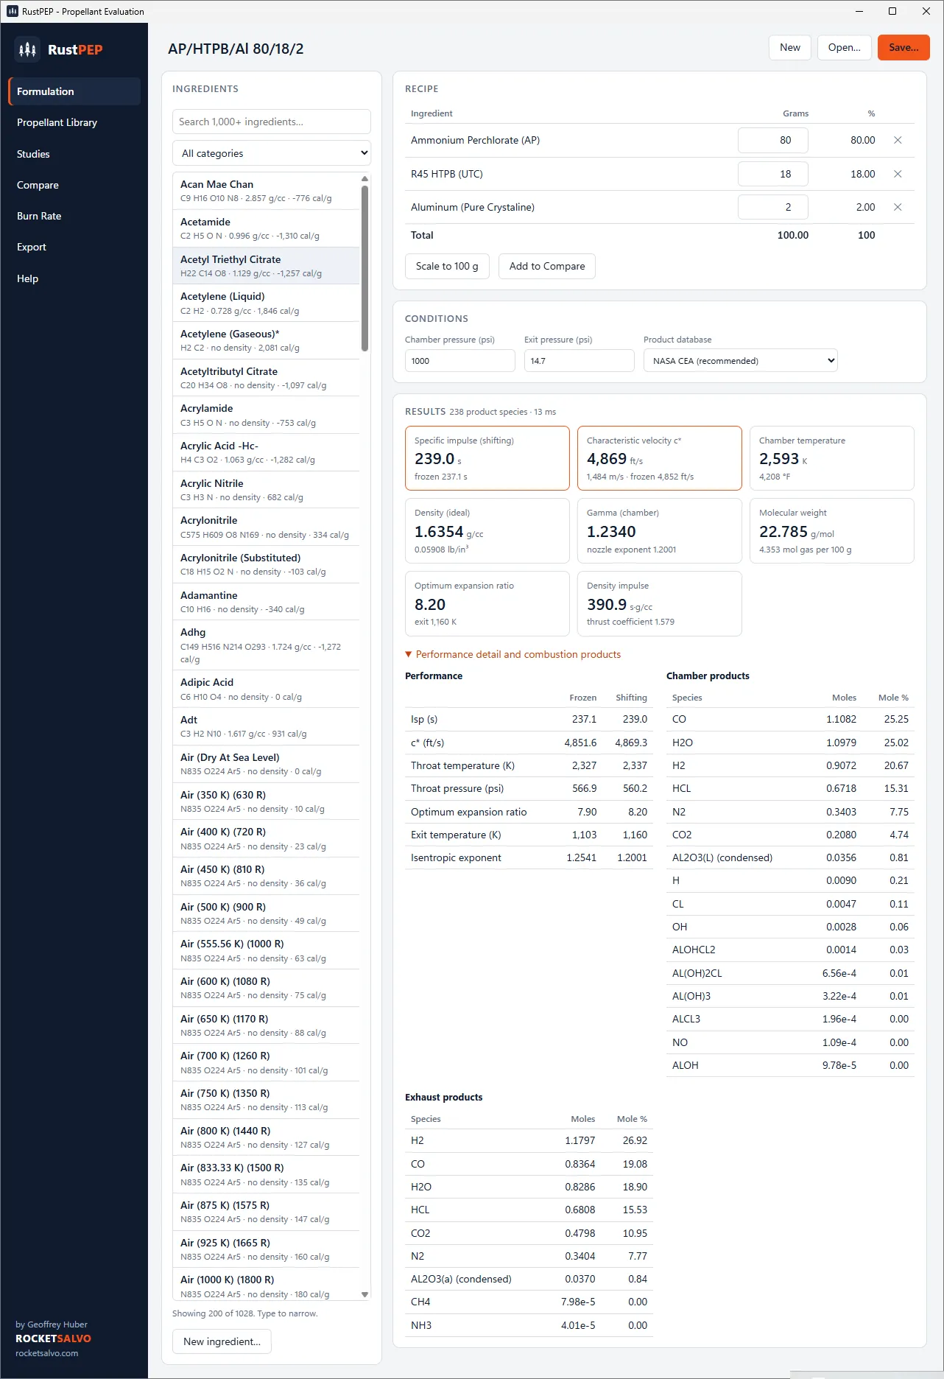Remove R45 HTPB (UTC) row
This screenshot has height=1379, width=944.
pyautogui.click(x=898, y=174)
